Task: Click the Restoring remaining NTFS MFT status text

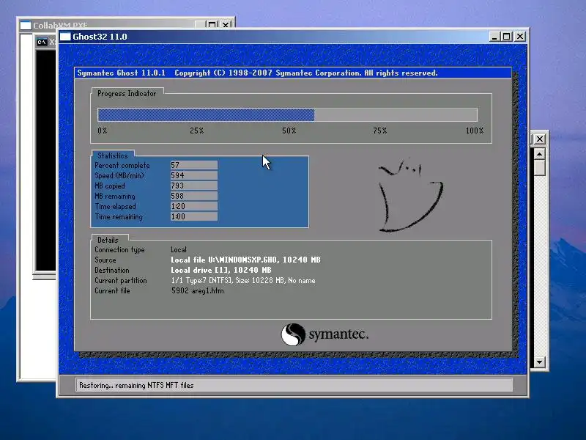Action: pyautogui.click(x=136, y=386)
